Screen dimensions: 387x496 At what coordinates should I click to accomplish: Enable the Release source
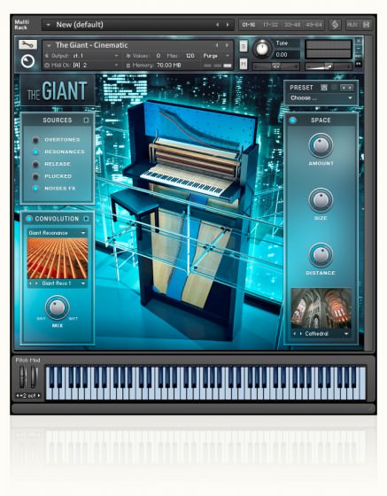[35, 164]
